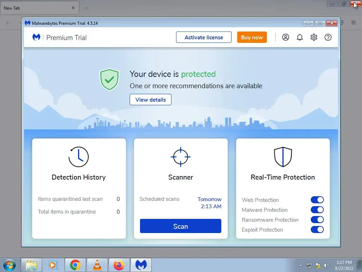Close the Firefox New Tab
Viewport: 362px width, 272px height.
(73, 8)
